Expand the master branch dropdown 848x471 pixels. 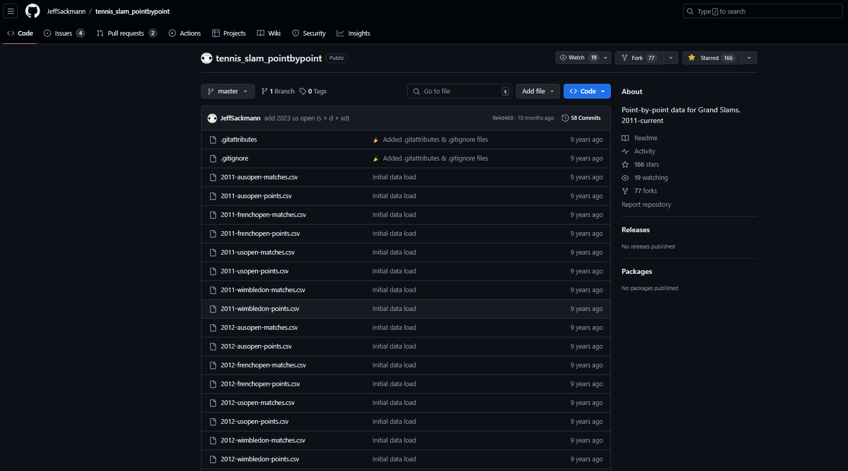(x=227, y=91)
